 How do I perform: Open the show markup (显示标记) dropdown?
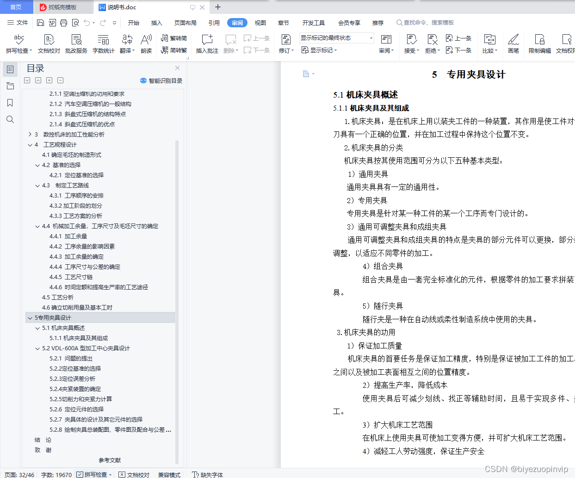(319, 50)
